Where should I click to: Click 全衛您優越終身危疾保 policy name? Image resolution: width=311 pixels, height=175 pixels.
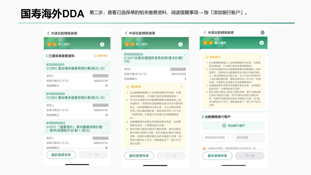pyautogui.click(x=153, y=60)
